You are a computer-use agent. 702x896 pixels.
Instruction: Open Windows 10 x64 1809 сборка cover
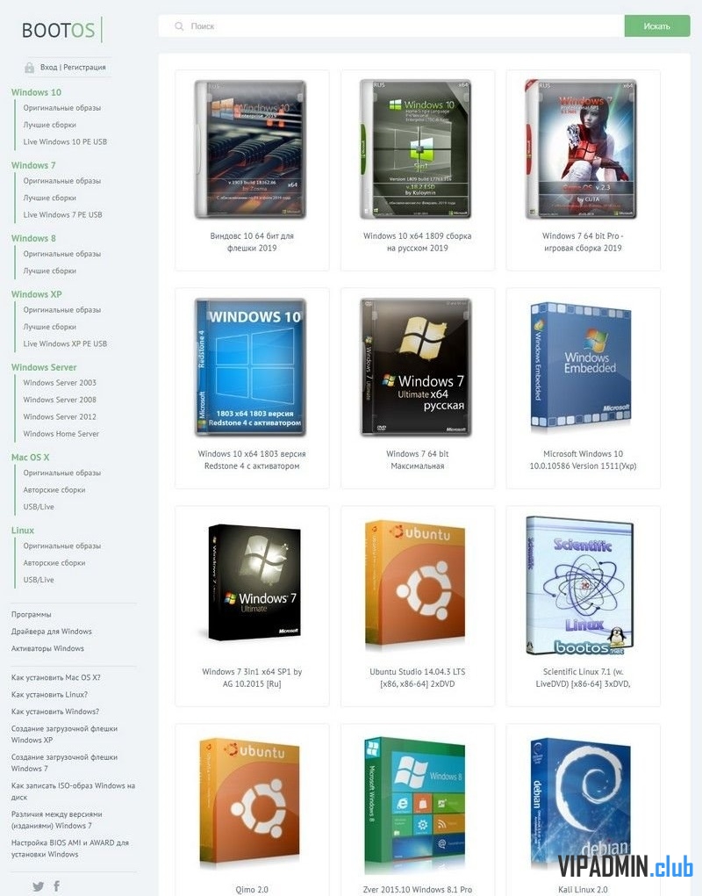(x=416, y=149)
